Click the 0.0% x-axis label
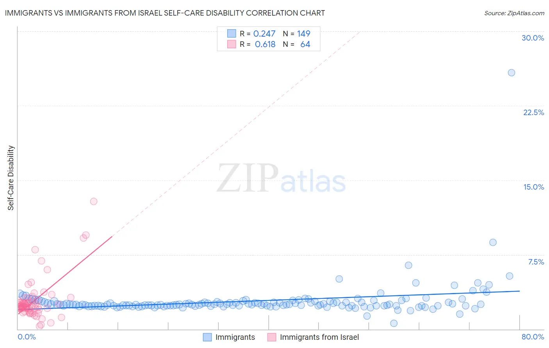Image resolution: width=549 pixels, height=348 pixels. click(x=27, y=337)
